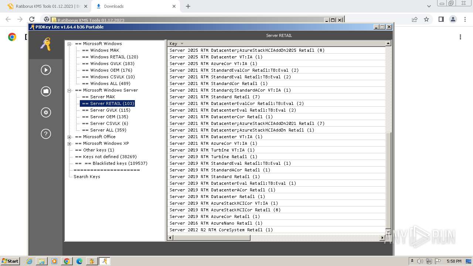Expand the Microsoft Office tree node
This screenshot has width=473, height=266.
click(x=69, y=137)
